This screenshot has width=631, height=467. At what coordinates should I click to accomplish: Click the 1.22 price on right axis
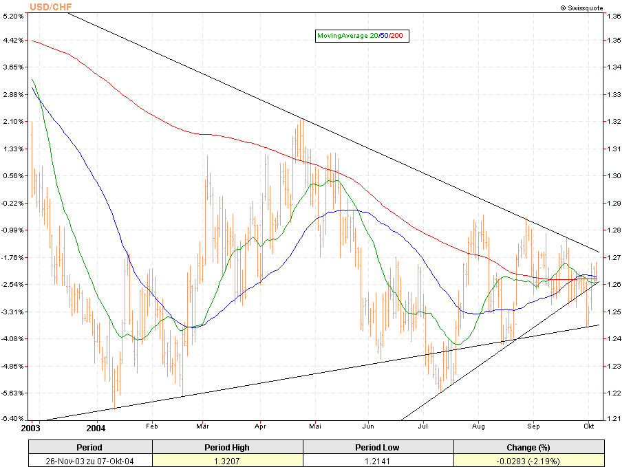pos(614,393)
